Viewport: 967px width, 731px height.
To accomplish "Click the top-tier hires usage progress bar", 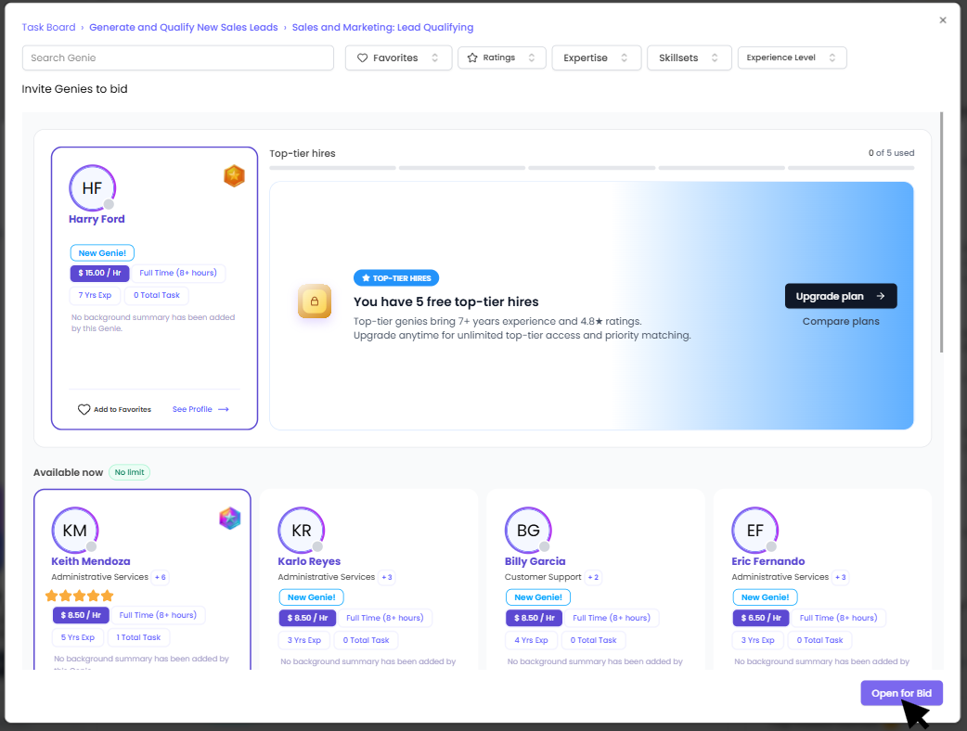I will point(592,168).
